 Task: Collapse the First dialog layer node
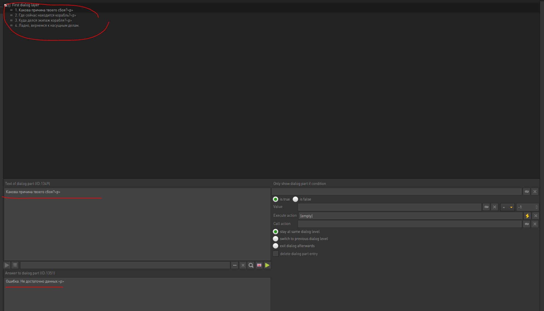click(x=6, y=5)
